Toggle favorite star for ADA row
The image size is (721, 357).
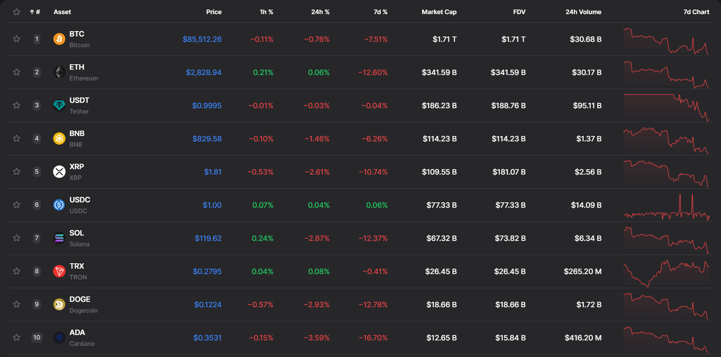click(17, 338)
